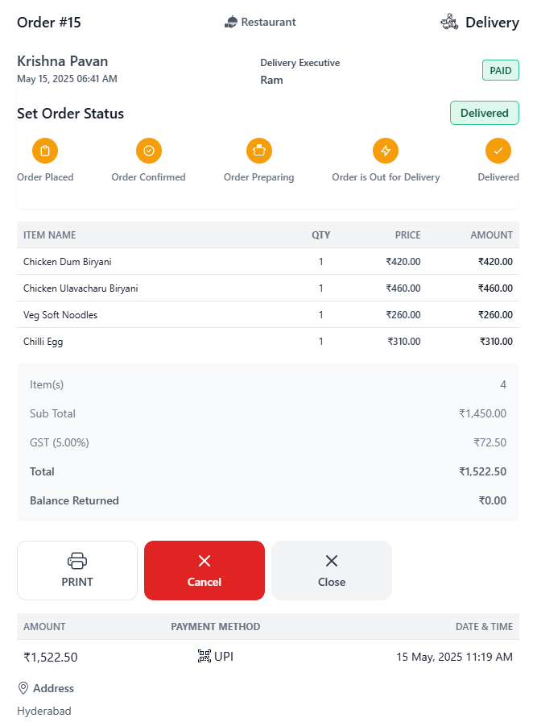The height and width of the screenshot is (722, 537).
Task: Click the Order Placed clipboard icon
Action: click(x=45, y=151)
